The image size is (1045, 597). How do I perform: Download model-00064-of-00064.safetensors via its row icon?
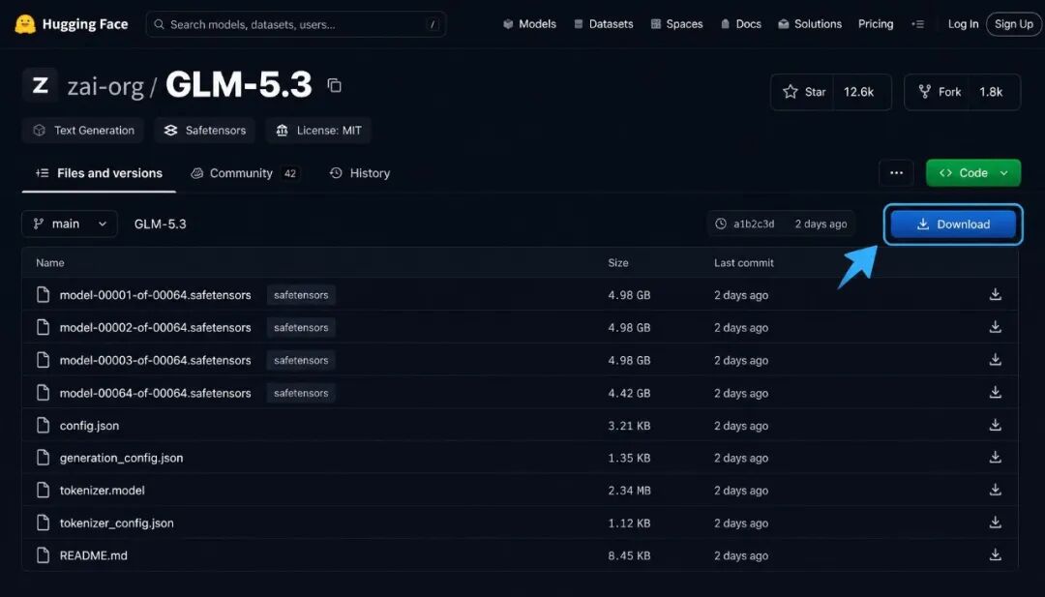pyautogui.click(x=995, y=393)
